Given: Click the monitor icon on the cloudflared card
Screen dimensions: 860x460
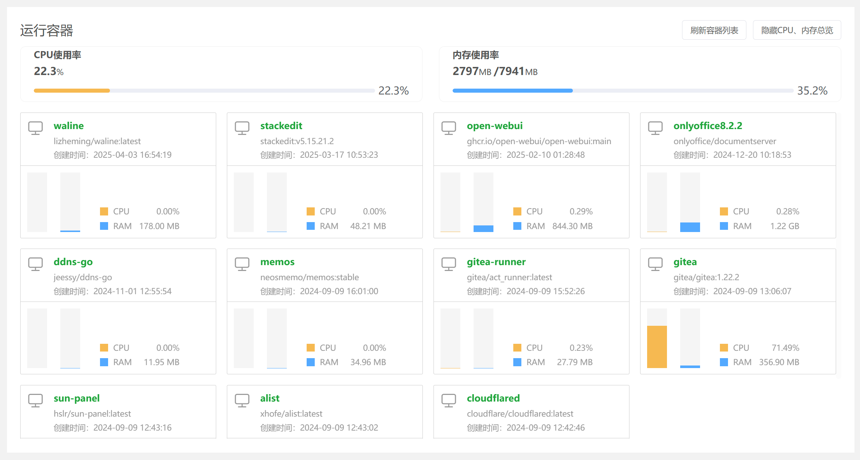Looking at the screenshot, I should pos(449,400).
